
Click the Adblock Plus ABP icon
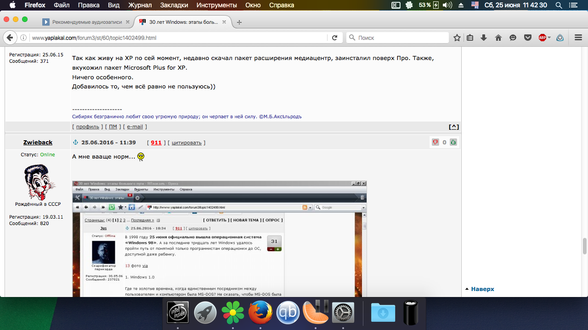tap(543, 38)
